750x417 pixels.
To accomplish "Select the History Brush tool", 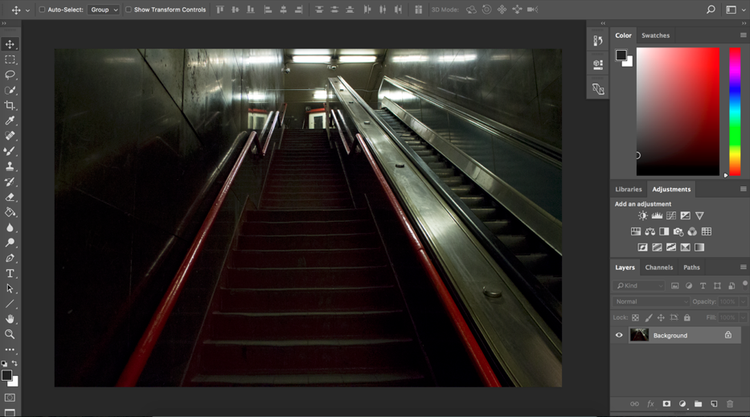I will (10, 182).
